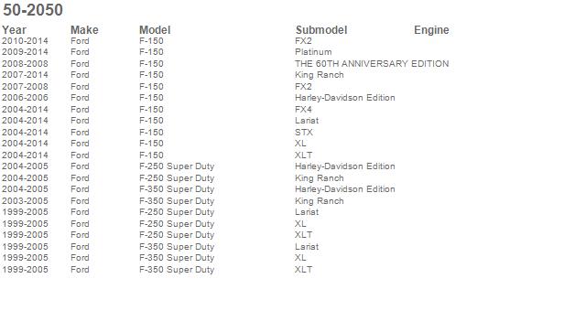The width and height of the screenshot is (575, 332).
Task: Select XLT in the last table row
Action: [x=304, y=269]
